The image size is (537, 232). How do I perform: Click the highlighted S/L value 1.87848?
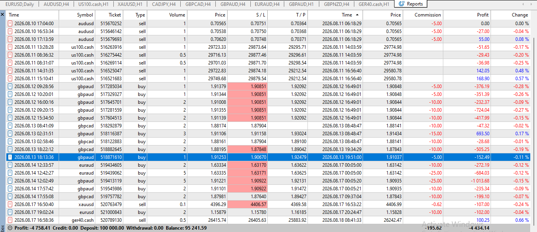pyautogui.click(x=247, y=149)
